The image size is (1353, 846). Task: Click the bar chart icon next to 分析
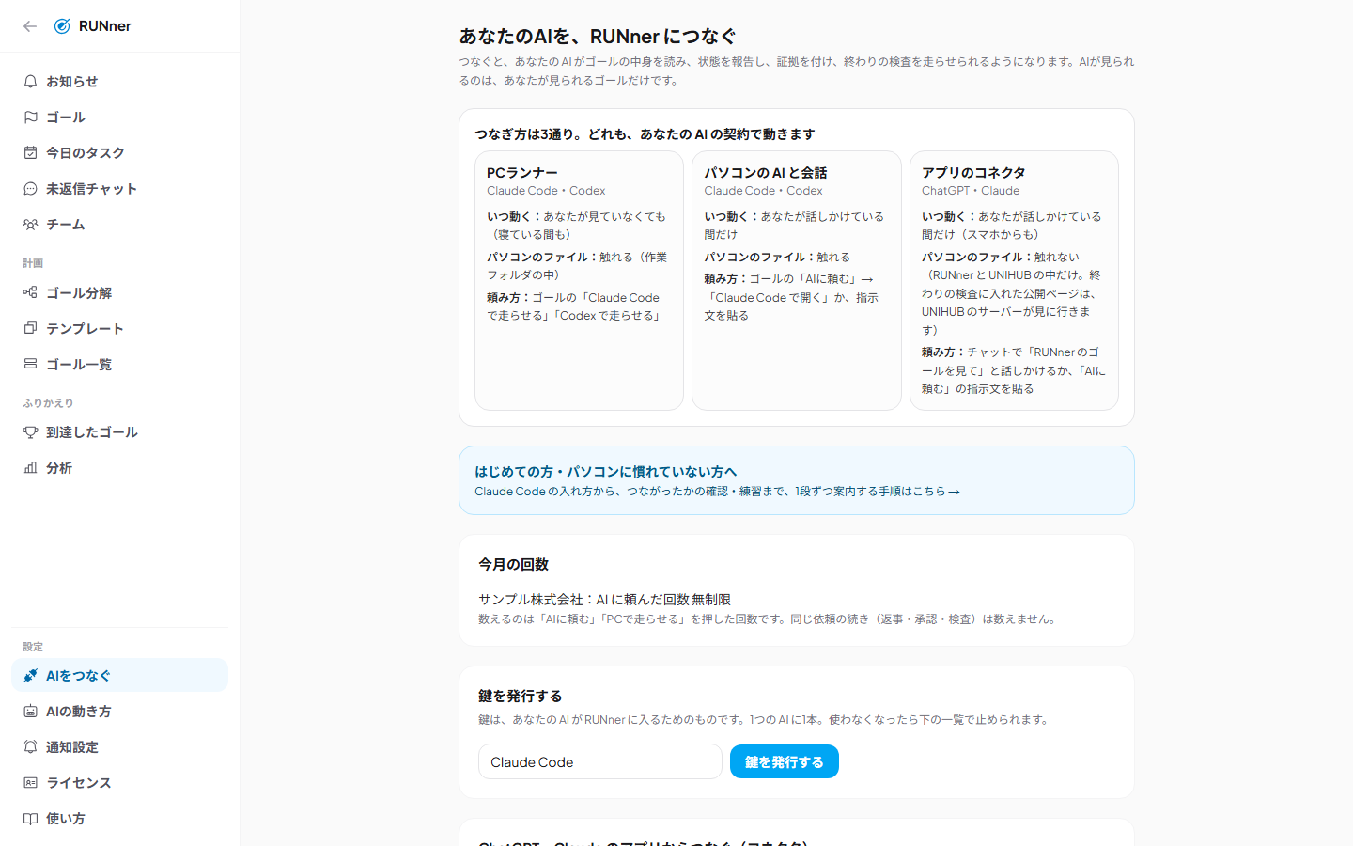pos(30,468)
